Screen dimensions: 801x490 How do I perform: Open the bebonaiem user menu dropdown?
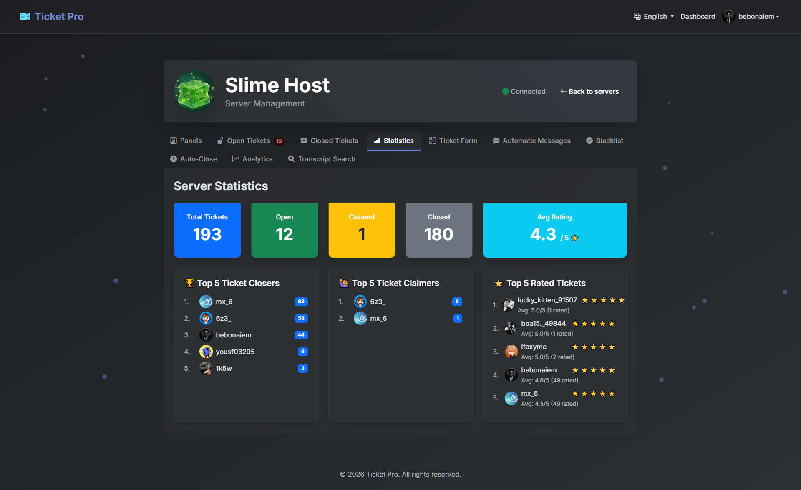751,16
